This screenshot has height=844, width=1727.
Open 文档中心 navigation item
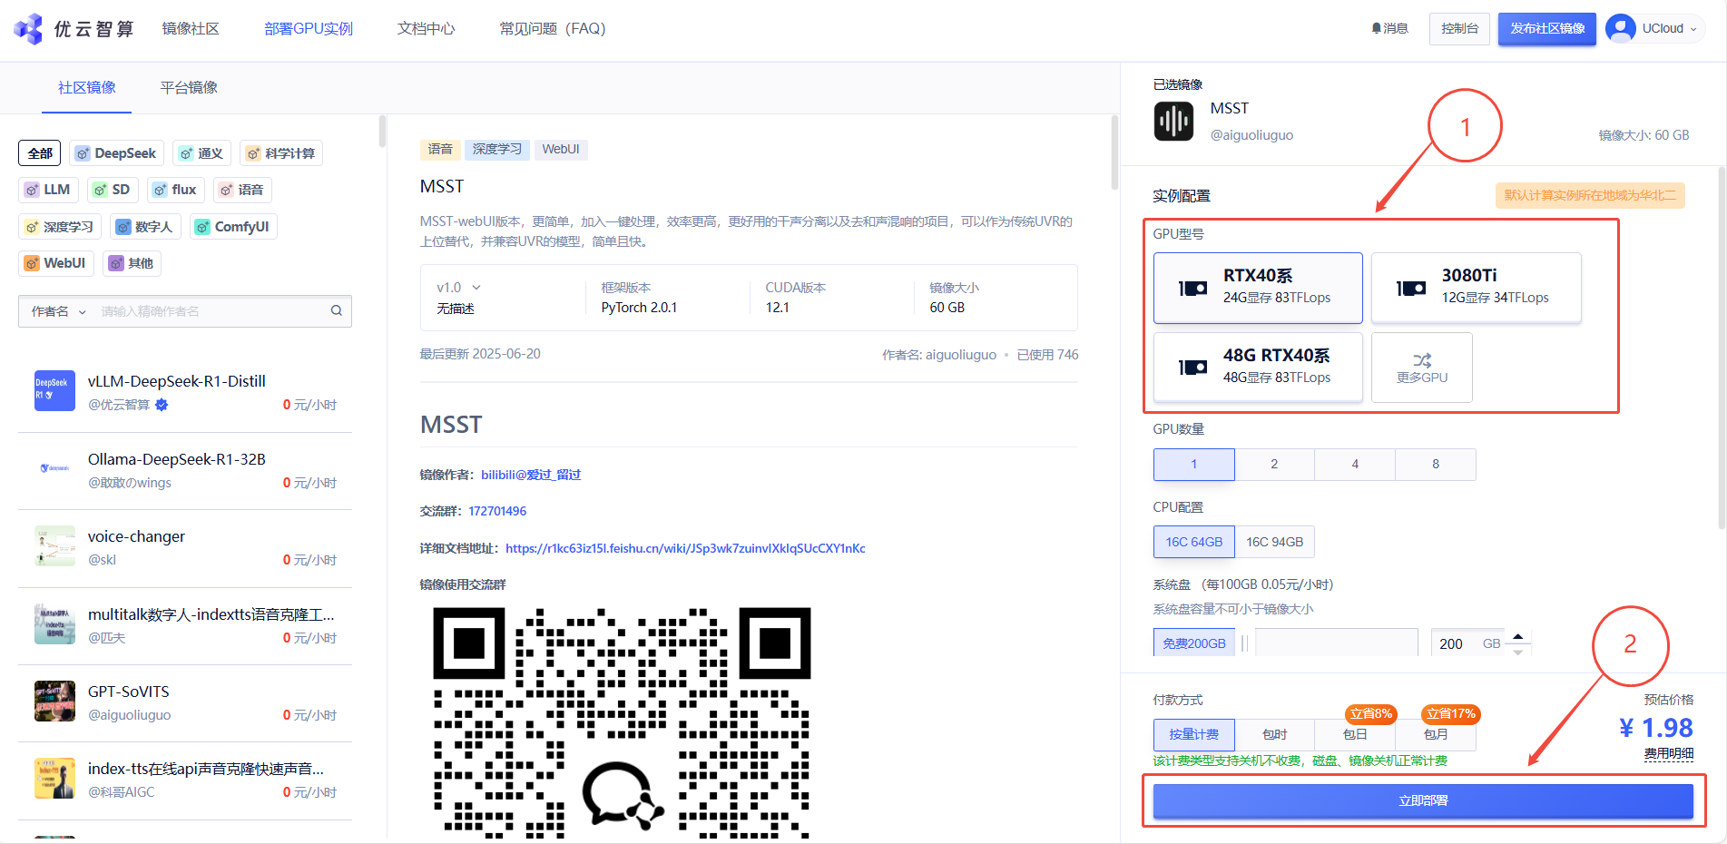click(x=426, y=28)
